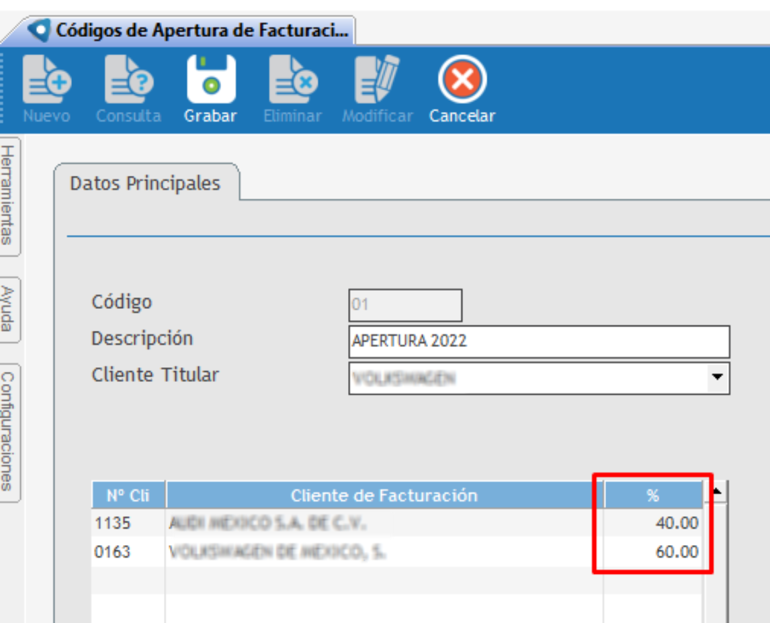Select client number 1135 cell
The width and height of the screenshot is (770, 623).
pos(128,523)
